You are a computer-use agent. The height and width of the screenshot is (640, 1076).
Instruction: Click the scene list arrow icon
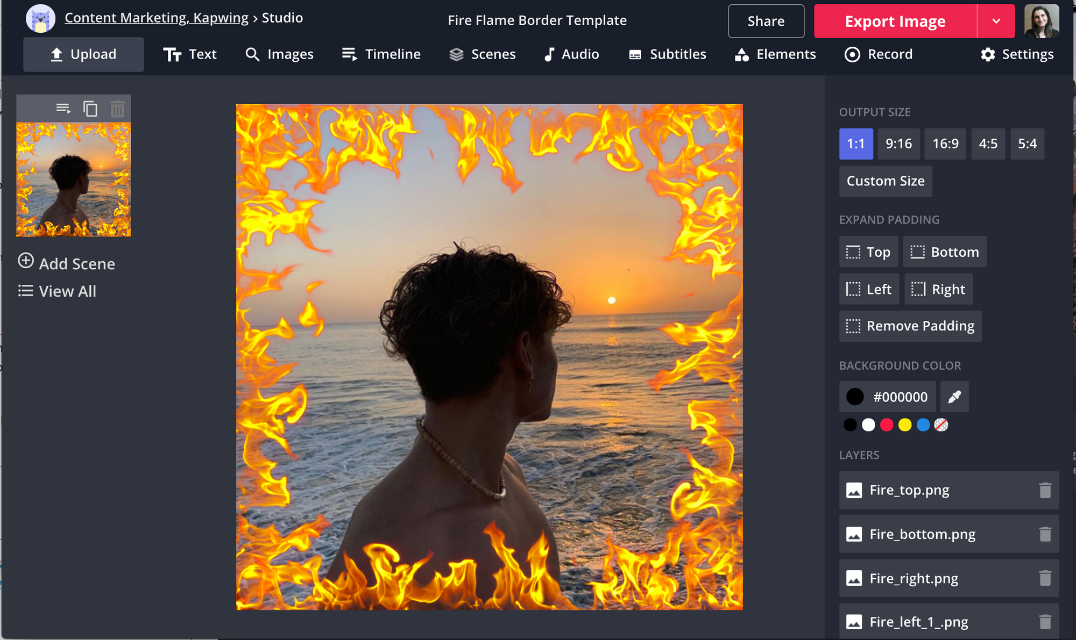(63, 109)
